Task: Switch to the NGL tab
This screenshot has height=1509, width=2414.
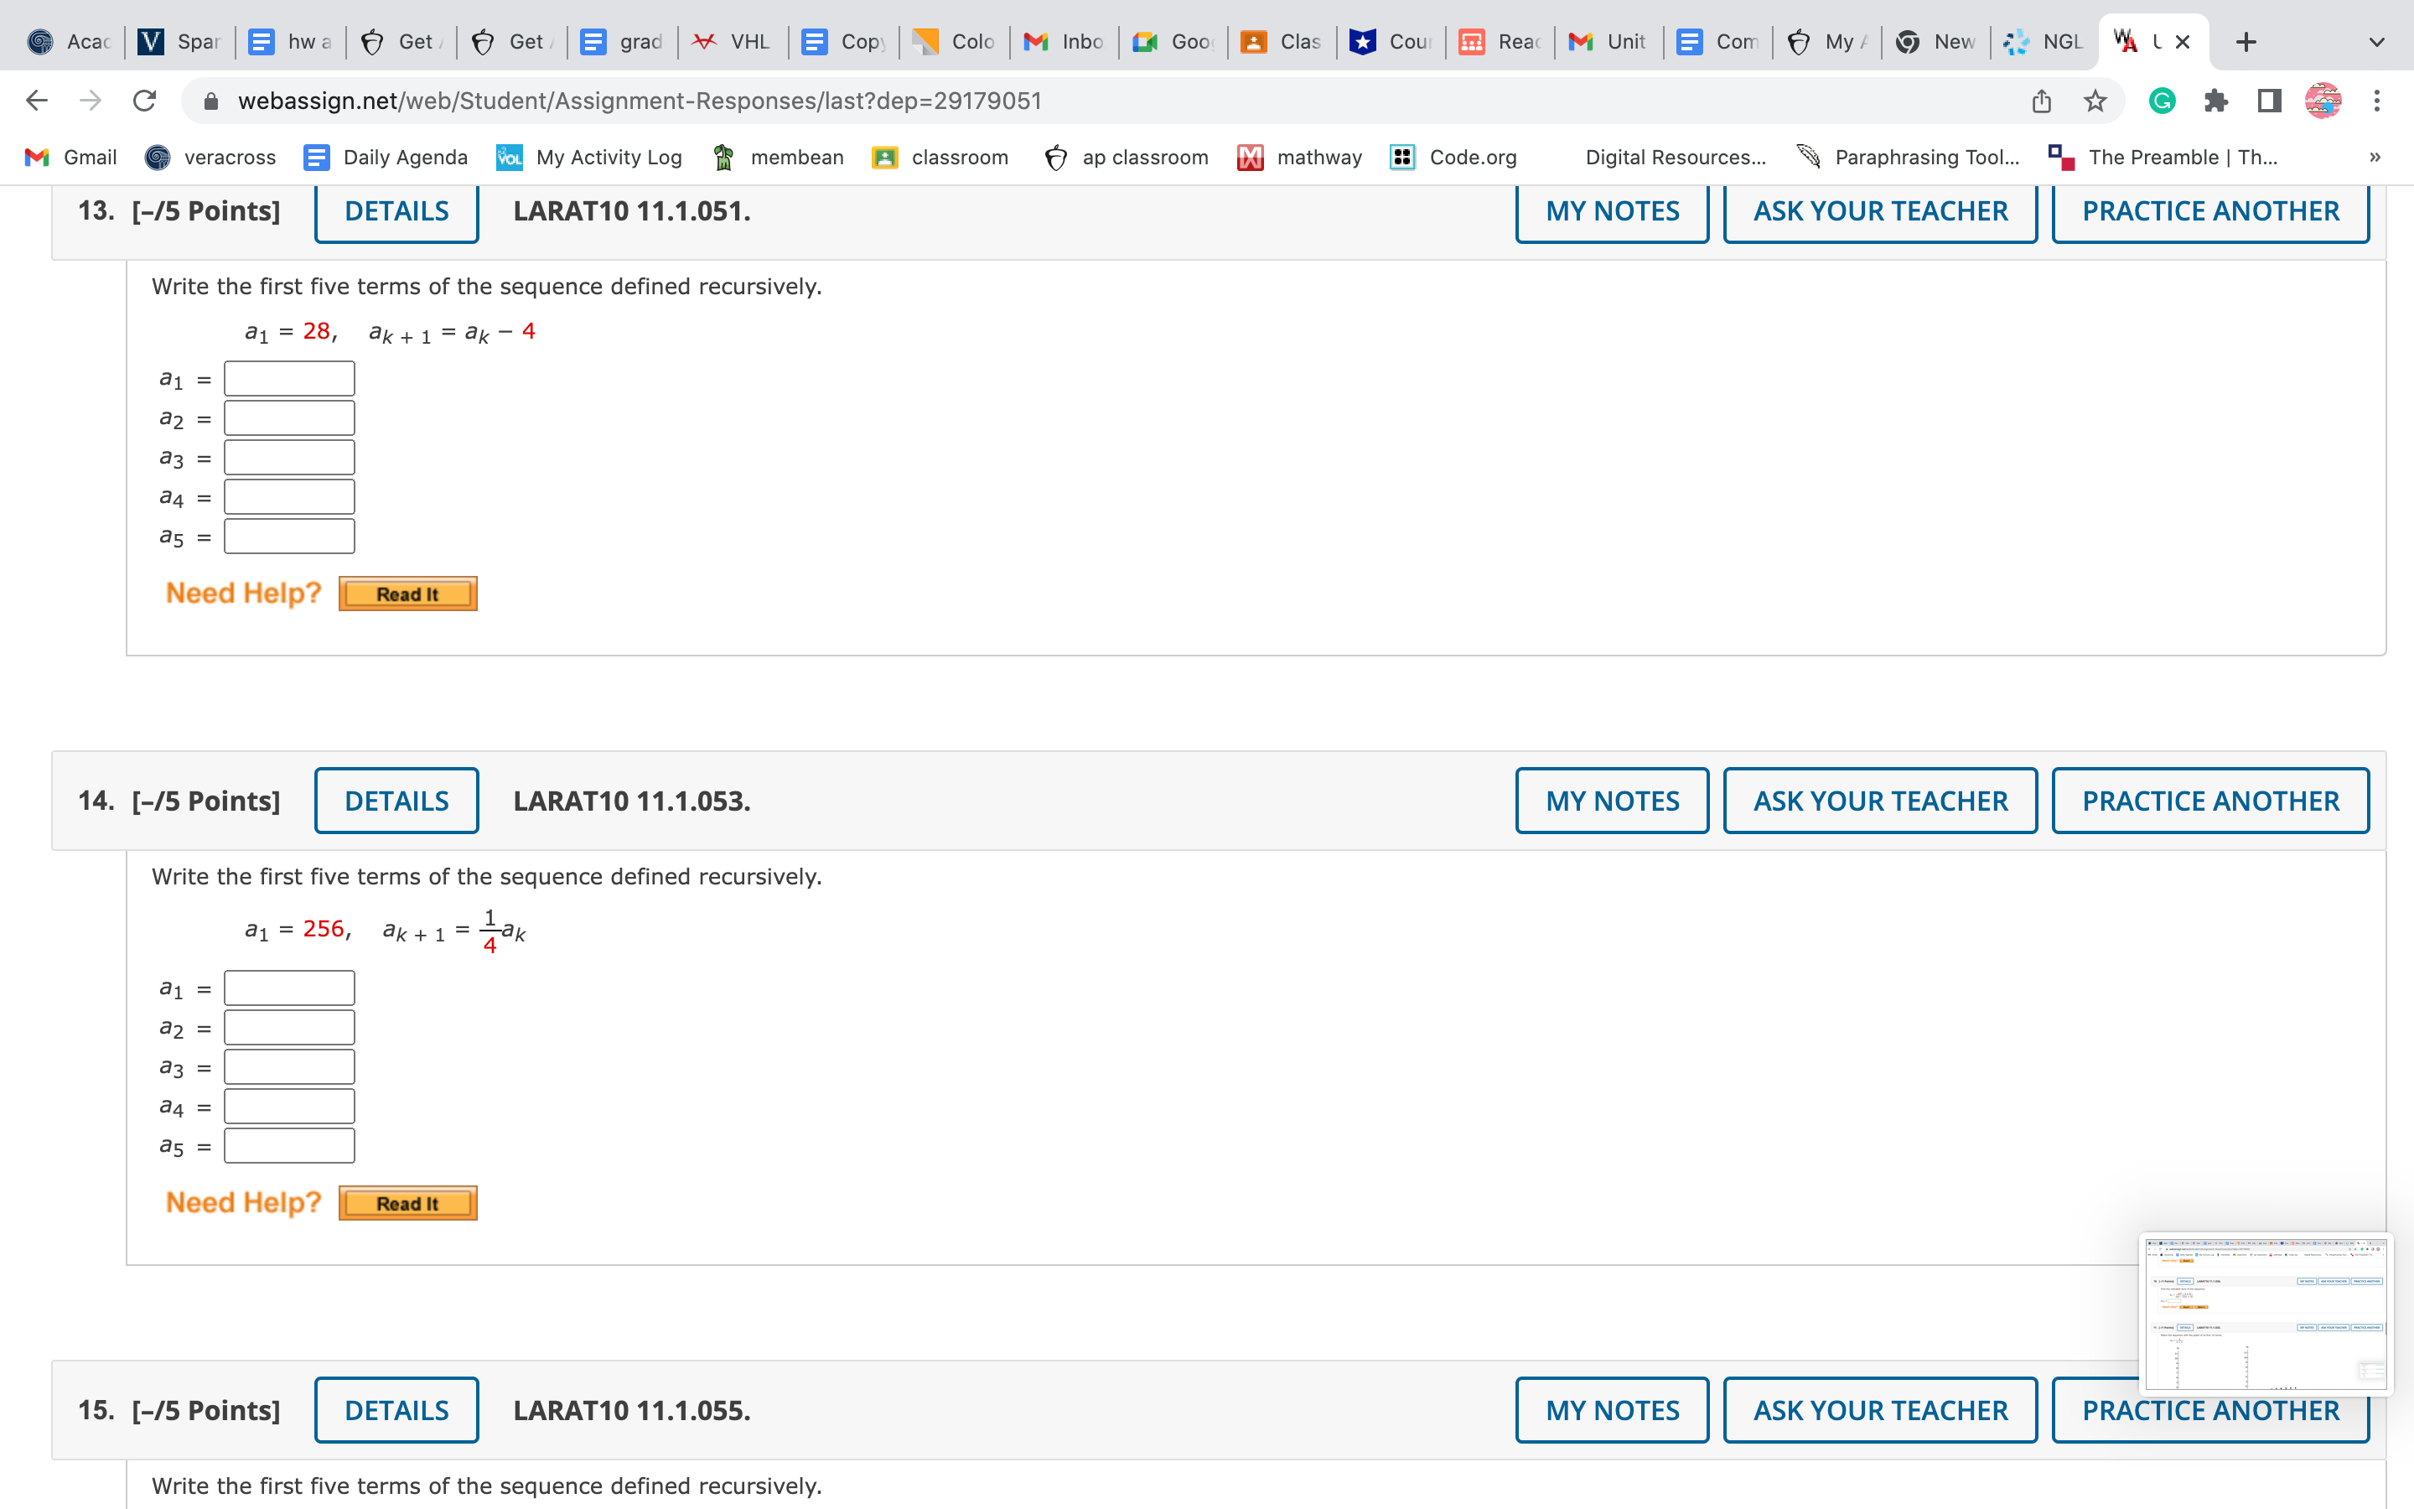Action: click(2044, 42)
